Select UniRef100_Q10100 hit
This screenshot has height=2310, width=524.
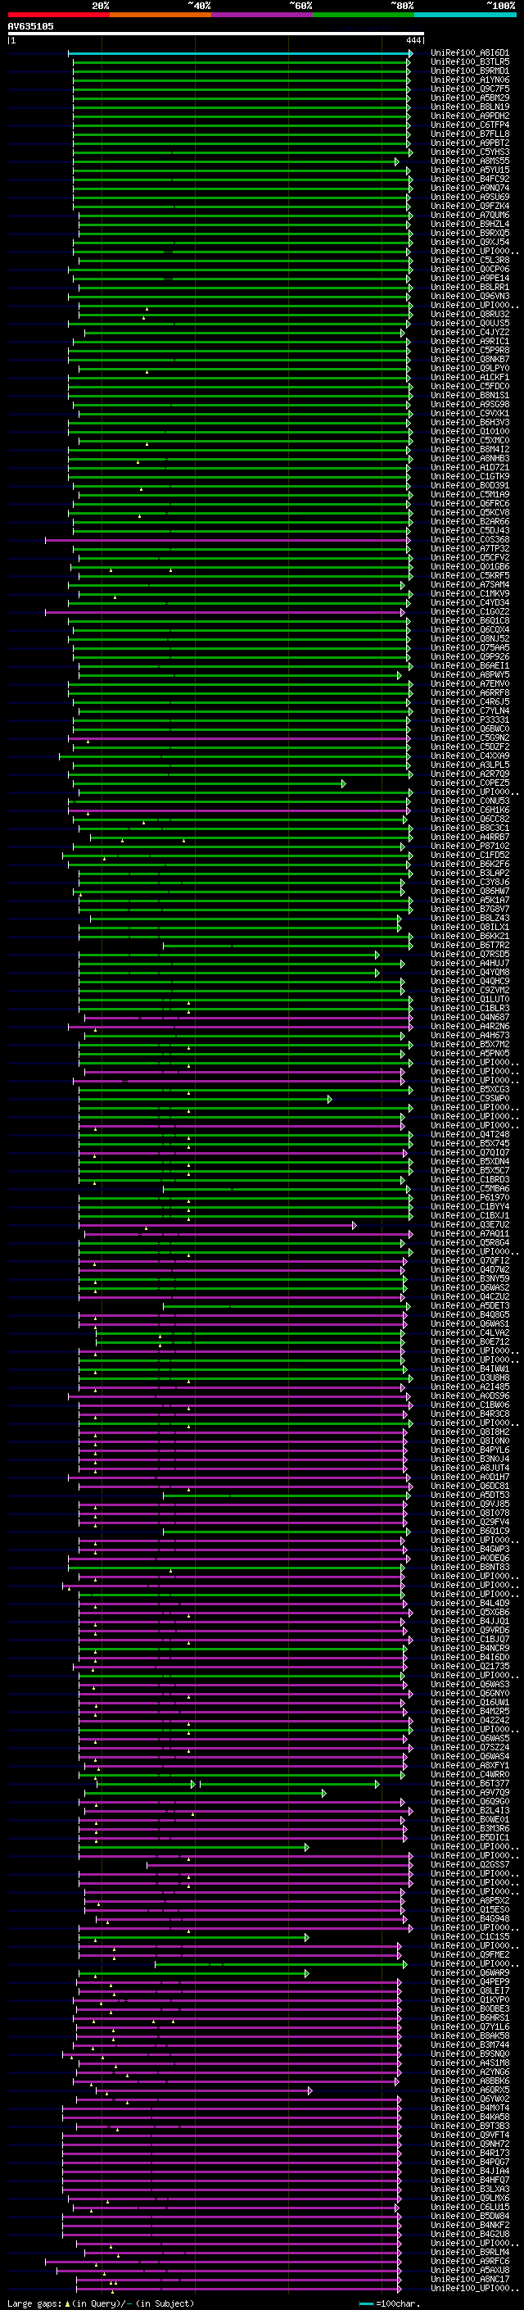point(469,432)
